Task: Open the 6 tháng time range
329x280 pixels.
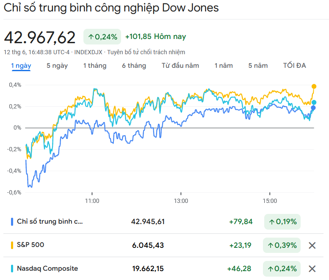Action: coord(134,66)
